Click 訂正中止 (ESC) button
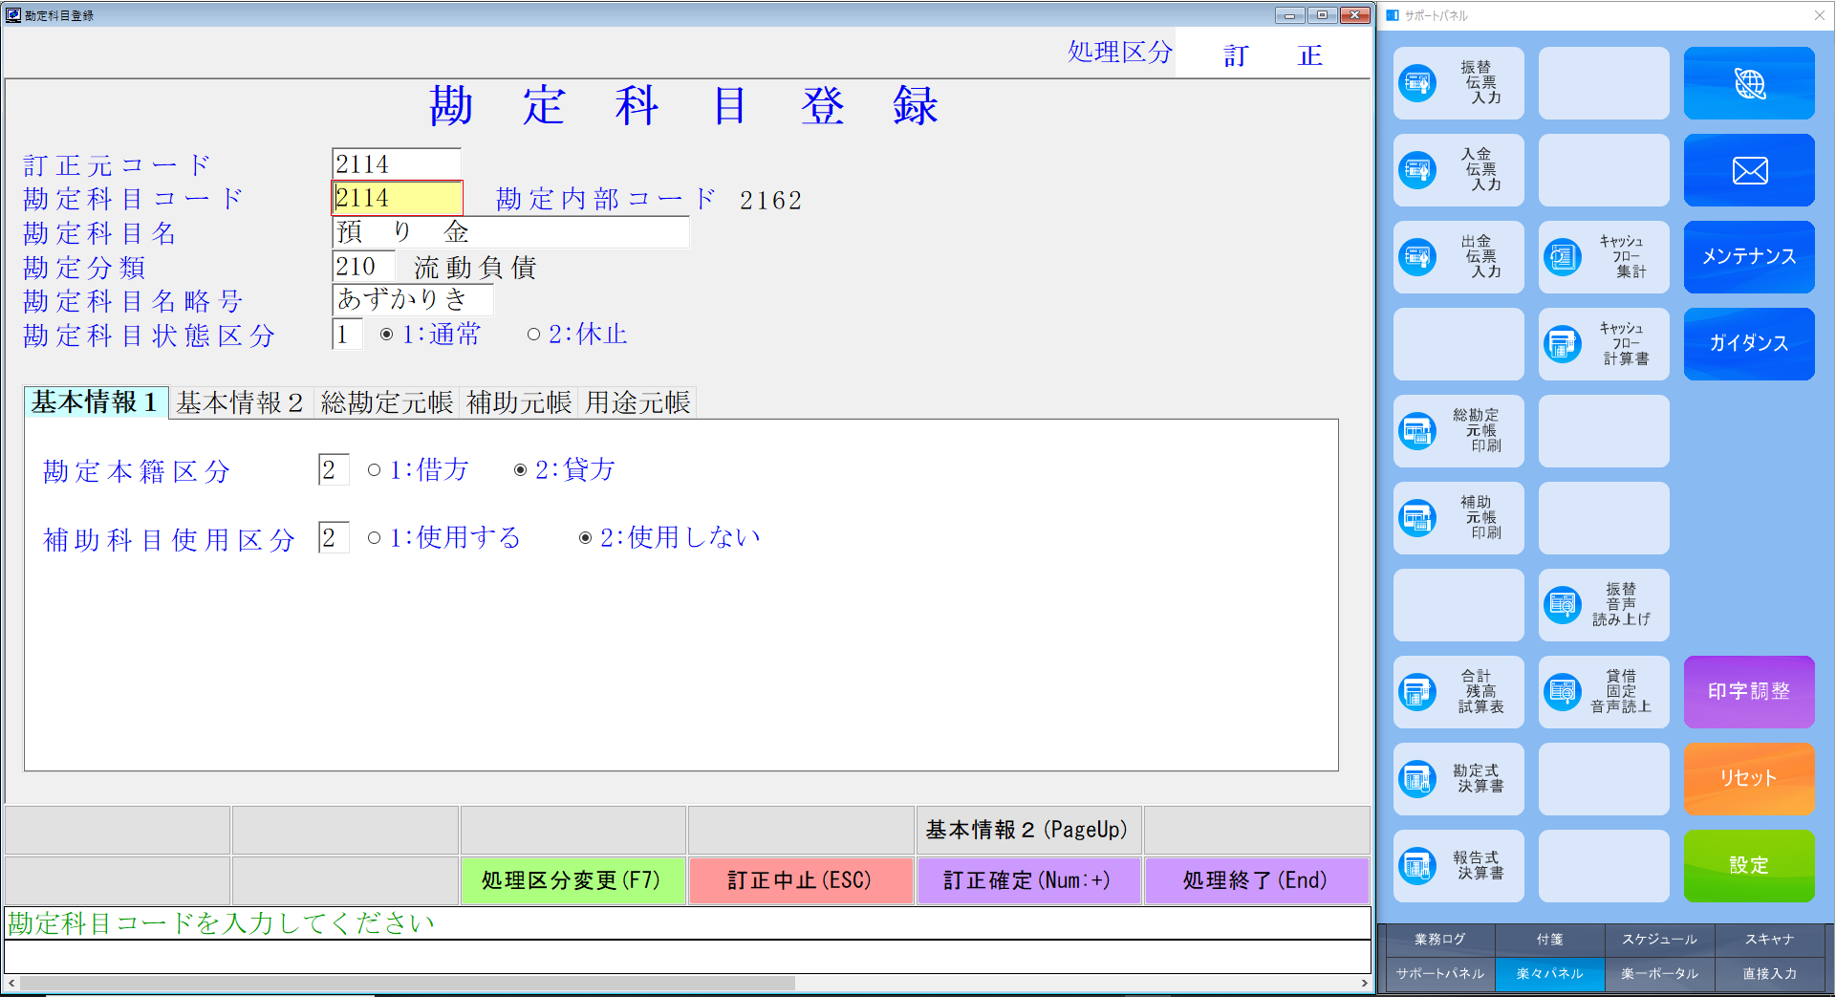The width and height of the screenshot is (1836, 997). pos(801,880)
